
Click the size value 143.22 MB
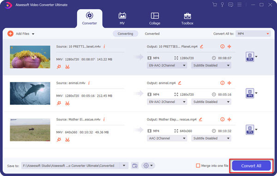(x=105, y=59)
